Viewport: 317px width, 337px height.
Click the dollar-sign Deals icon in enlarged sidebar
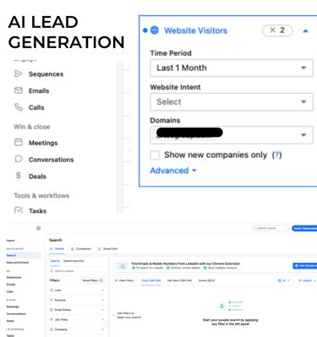click(19, 176)
